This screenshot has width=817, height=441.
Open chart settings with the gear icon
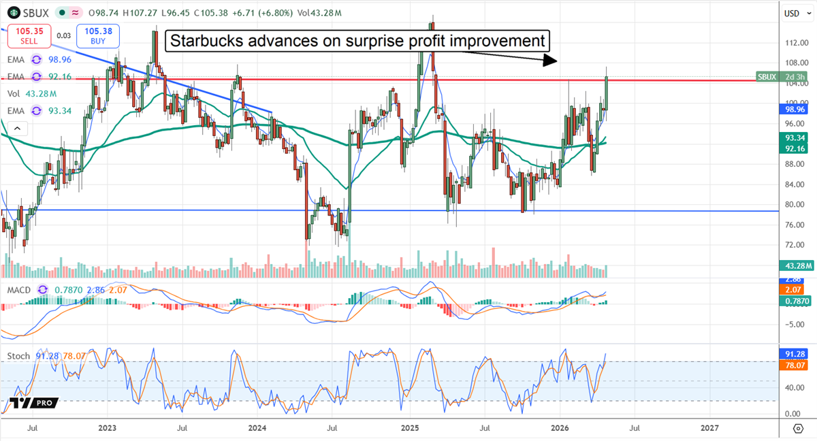(x=797, y=428)
